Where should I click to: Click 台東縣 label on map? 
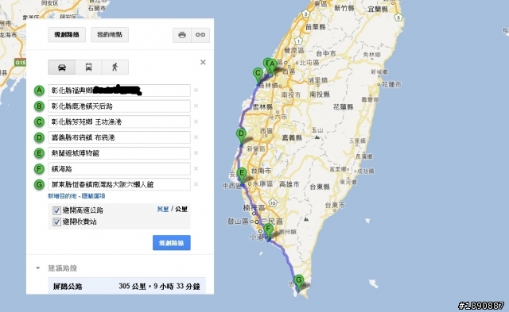click(320, 187)
